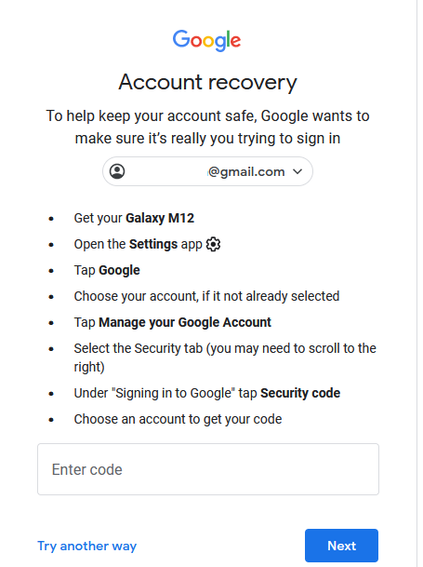
Task: Click the Choose an account to get code line
Action: point(178,419)
